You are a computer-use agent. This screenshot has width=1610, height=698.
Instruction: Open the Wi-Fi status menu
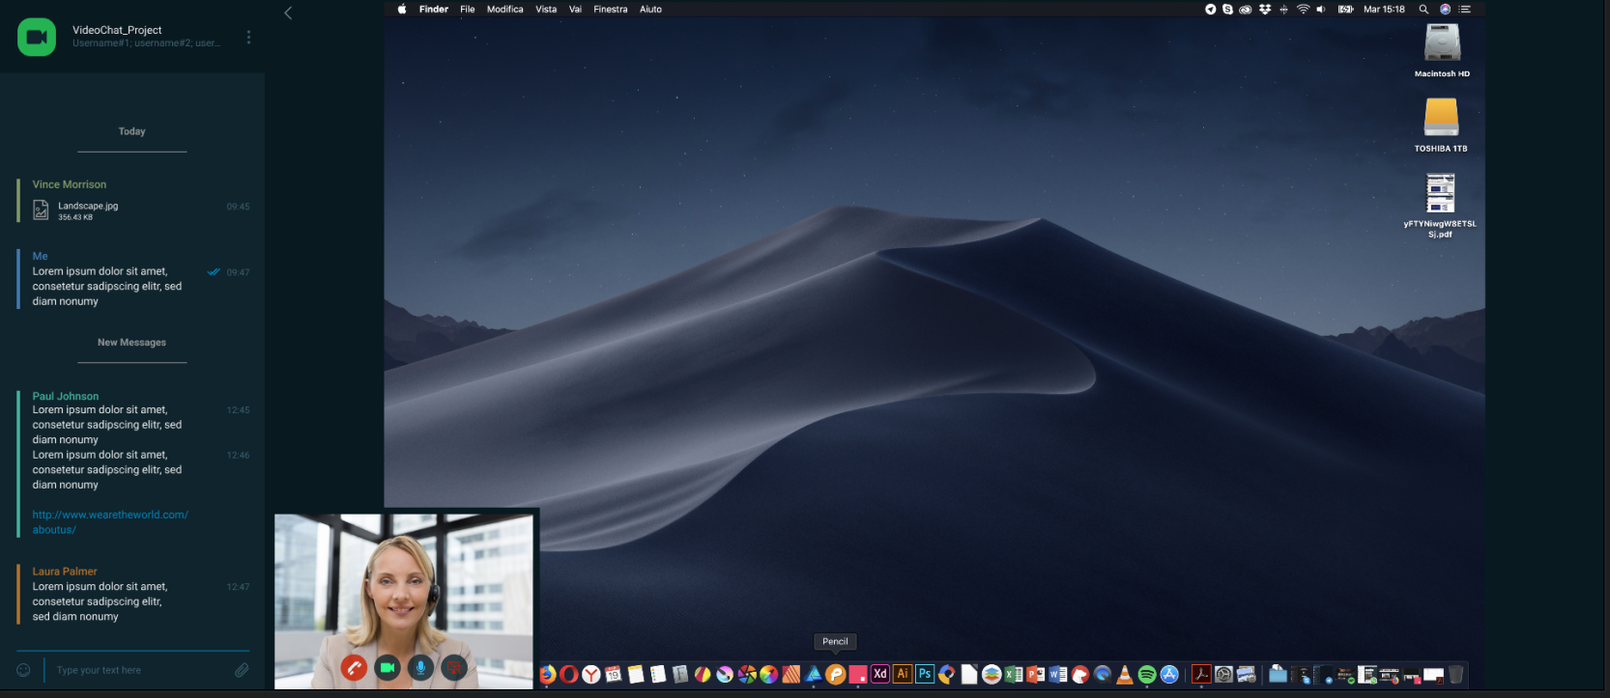[x=1303, y=10]
